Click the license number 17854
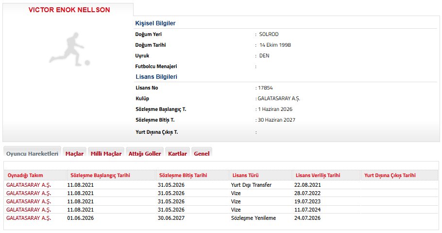This screenshot has width=442, height=233. 265,88
